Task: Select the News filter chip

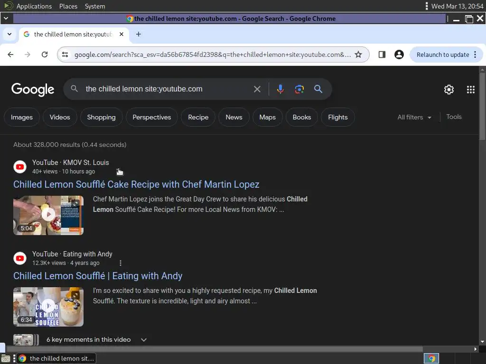Action: tap(234, 117)
